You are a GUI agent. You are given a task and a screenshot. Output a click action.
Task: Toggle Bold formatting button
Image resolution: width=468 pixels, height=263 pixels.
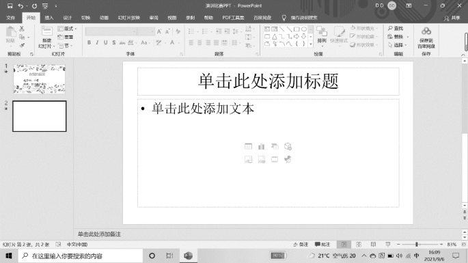(89, 42)
